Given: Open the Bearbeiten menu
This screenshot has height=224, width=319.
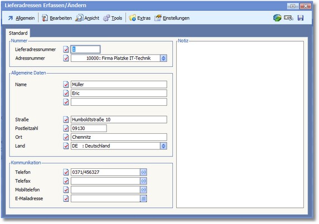Looking at the screenshot, I should 57,18.
